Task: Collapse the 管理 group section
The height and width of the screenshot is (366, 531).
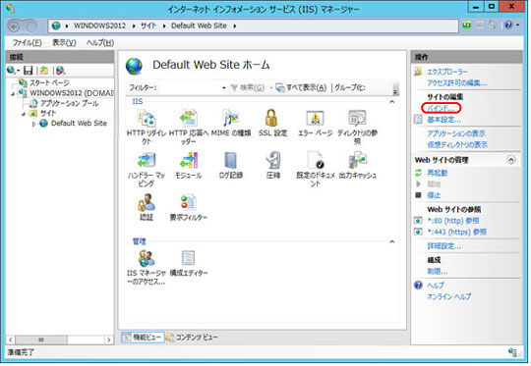Action: (392, 241)
